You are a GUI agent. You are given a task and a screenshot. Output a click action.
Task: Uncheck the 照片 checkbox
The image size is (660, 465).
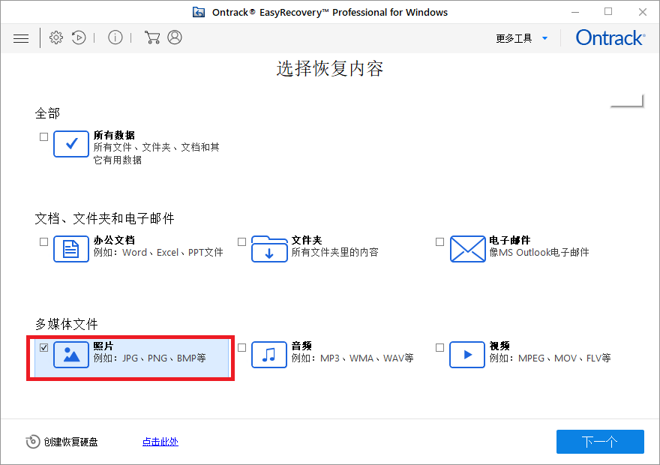[x=43, y=346]
